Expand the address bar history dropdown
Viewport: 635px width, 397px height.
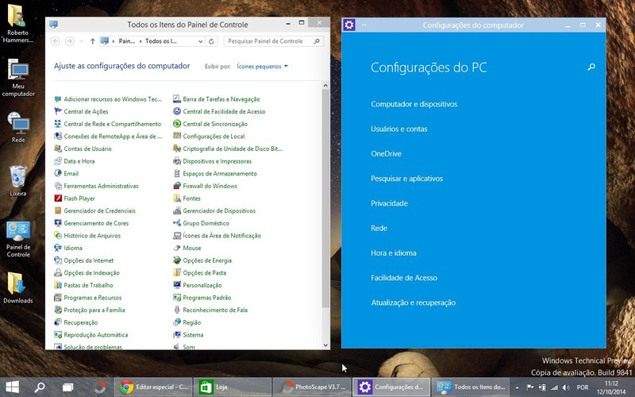tap(200, 41)
